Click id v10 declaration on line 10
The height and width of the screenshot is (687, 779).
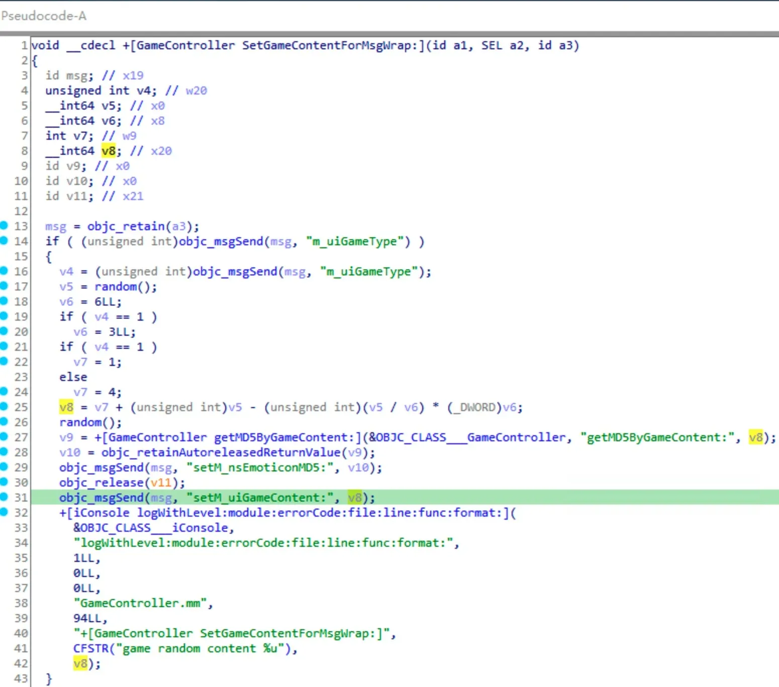pyautogui.click(x=66, y=181)
